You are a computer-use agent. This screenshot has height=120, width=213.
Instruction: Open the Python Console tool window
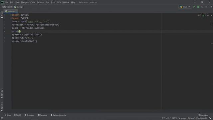[58, 115]
